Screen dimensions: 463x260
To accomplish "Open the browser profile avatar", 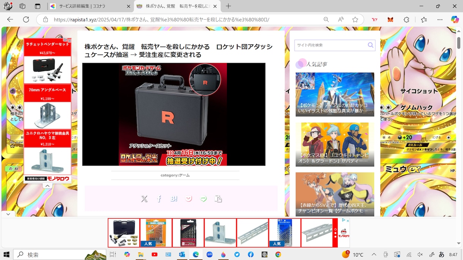I will [8, 6].
